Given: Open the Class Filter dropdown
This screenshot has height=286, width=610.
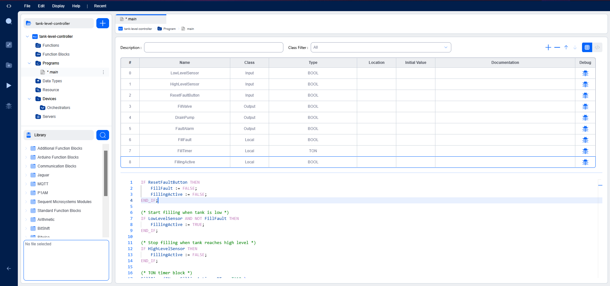Looking at the screenshot, I should pyautogui.click(x=381, y=47).
